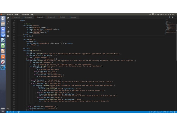This screenshot has width=177, height=126.
Task: Open the Source Control view
Action: [8, 27]
